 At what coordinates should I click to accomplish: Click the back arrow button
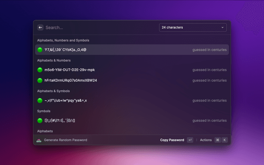(x=40, y=28)
